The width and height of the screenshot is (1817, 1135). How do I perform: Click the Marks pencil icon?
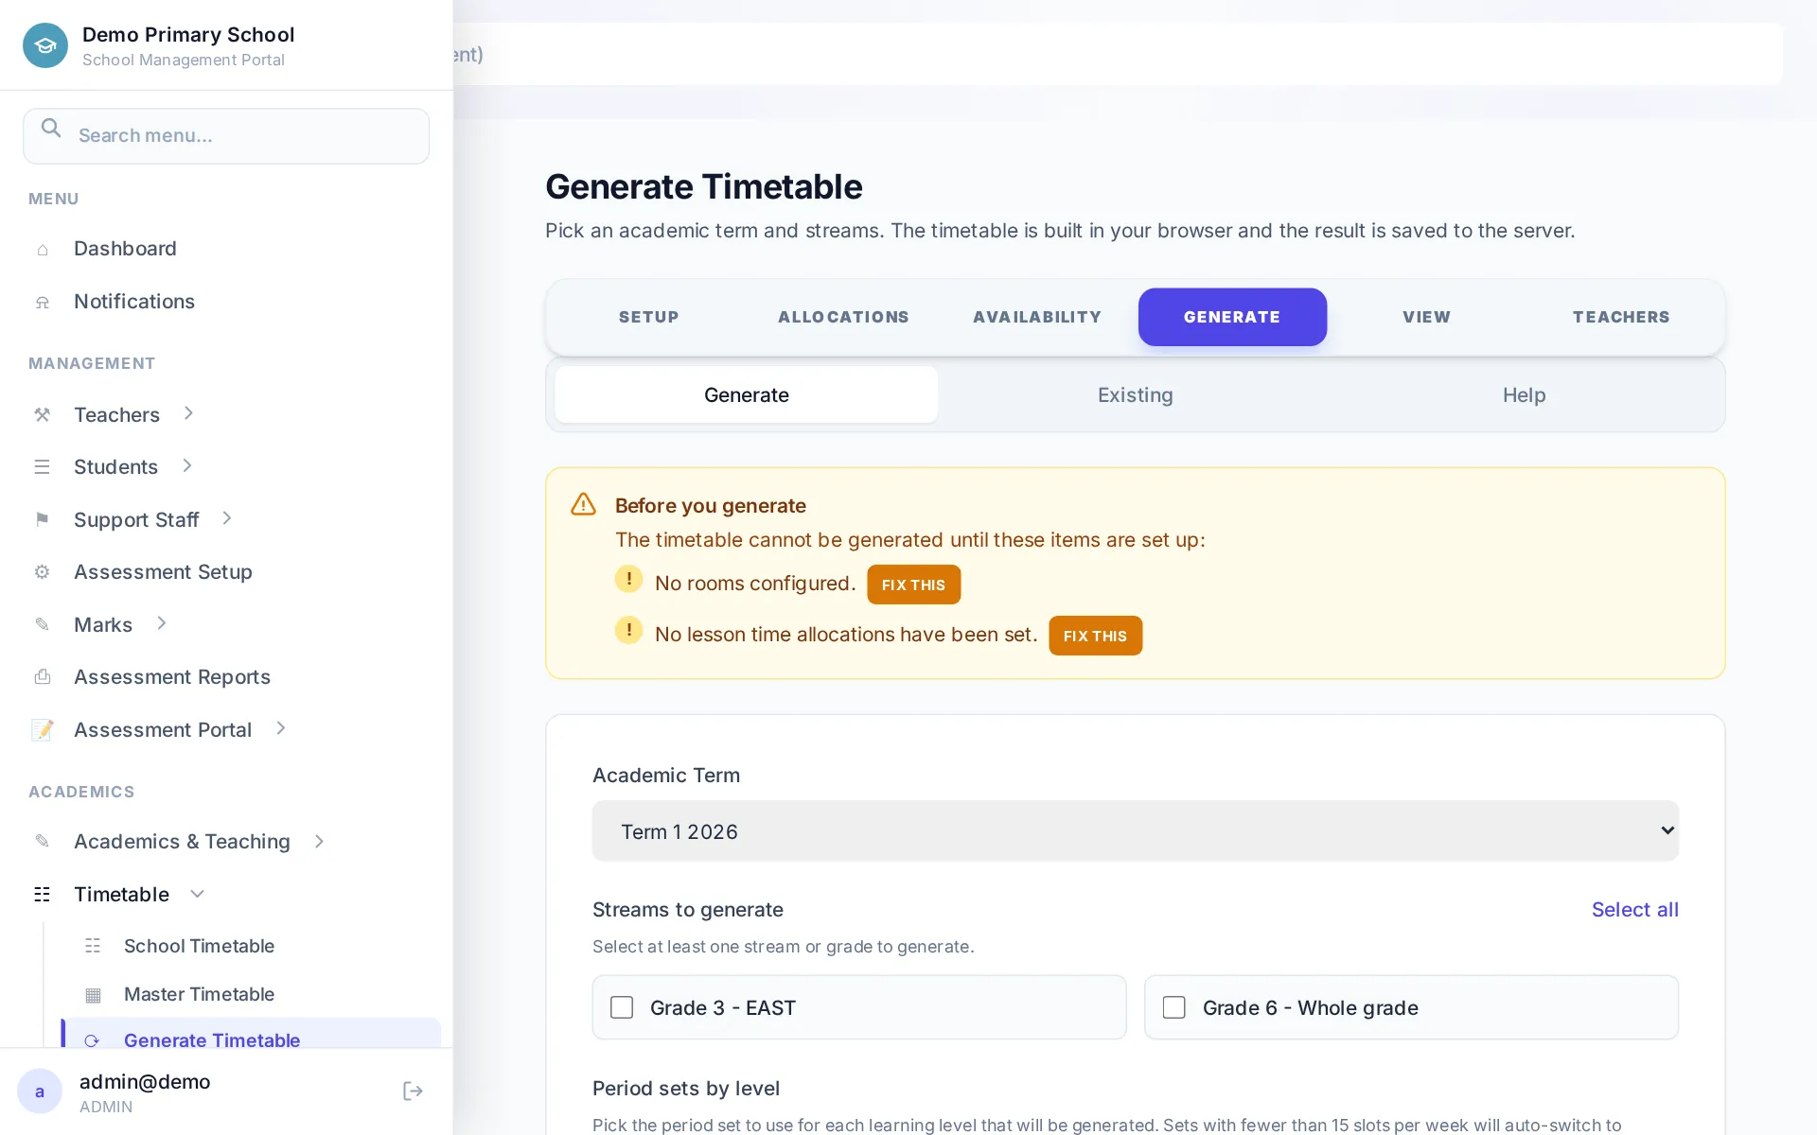[x=43, y=624]
